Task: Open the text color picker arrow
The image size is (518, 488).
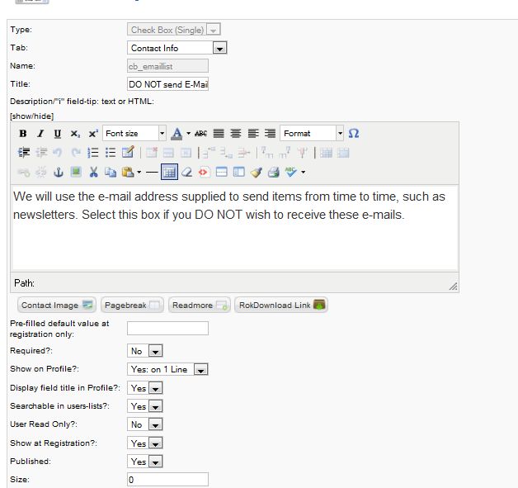Action: point(188,134)
